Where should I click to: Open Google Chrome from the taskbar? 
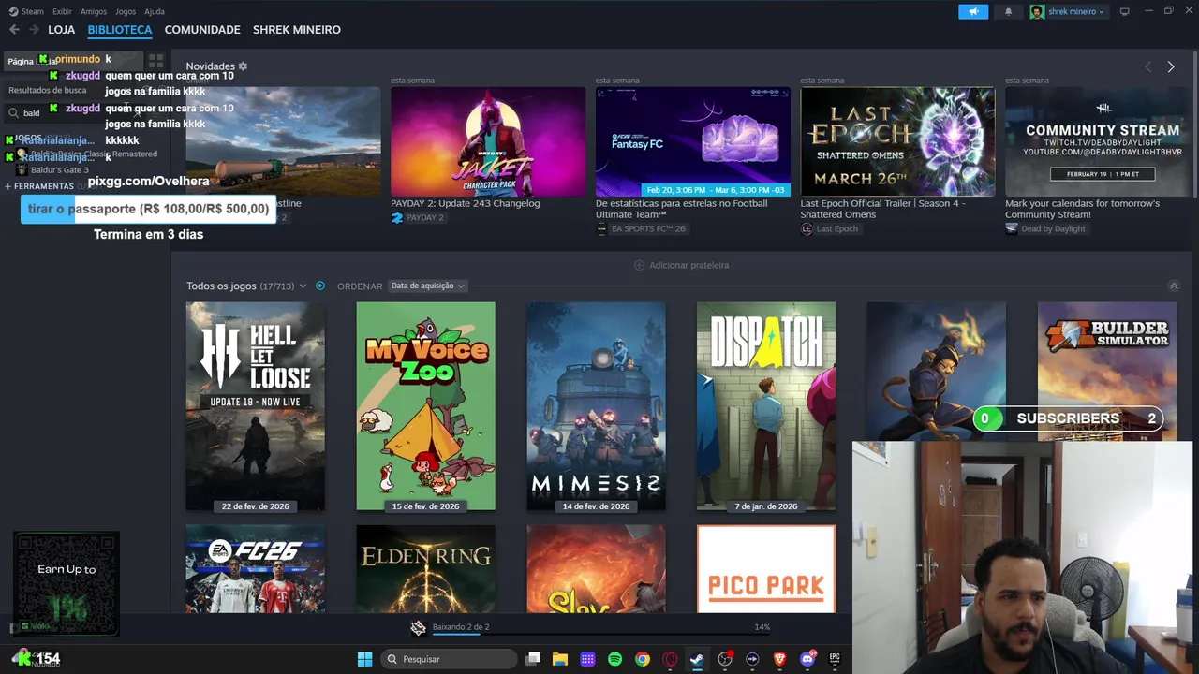pyautogui.click(x=643, y=659)
